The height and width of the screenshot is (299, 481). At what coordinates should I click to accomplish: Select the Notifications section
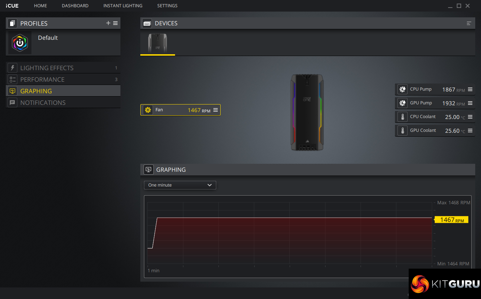(x=43, y=103)
